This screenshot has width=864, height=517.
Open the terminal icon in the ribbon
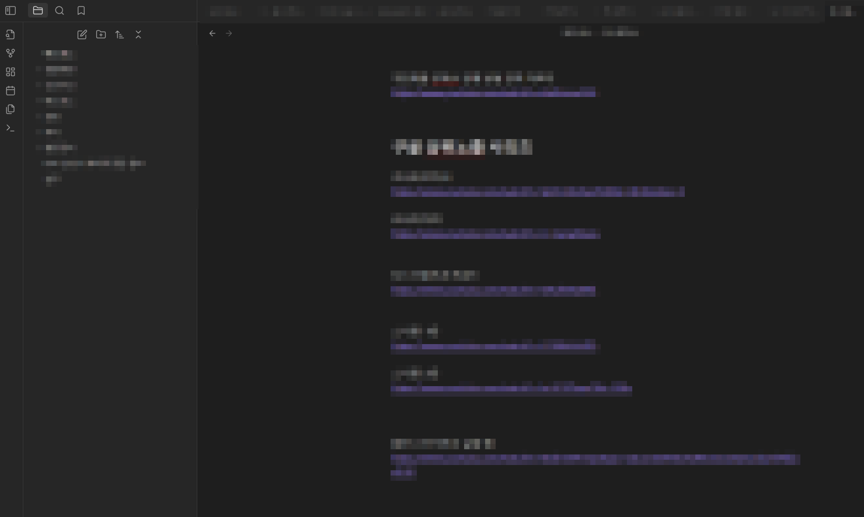click(11, 128)
